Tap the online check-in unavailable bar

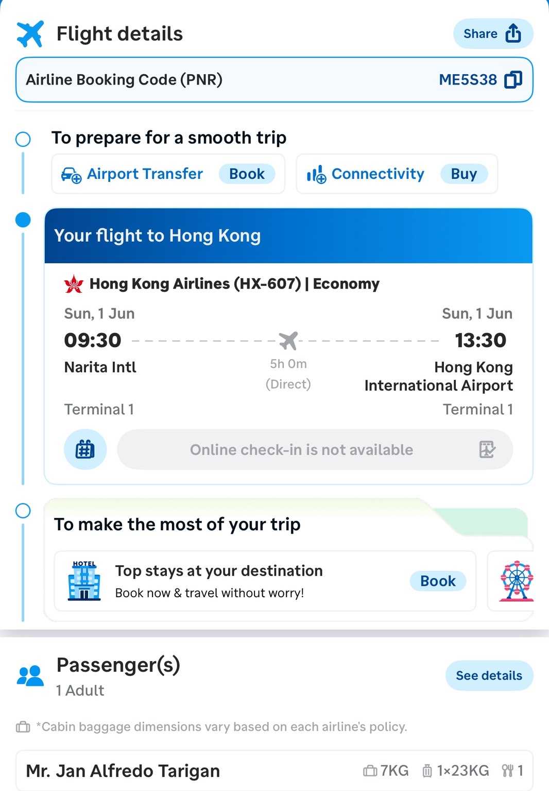[x=301, y=450]
